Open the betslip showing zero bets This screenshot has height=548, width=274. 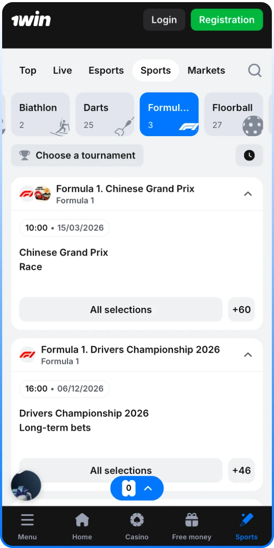[137, 488]
